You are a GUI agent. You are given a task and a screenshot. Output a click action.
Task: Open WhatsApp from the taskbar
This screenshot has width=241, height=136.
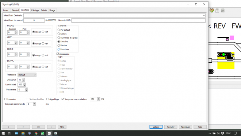[43, 133]
